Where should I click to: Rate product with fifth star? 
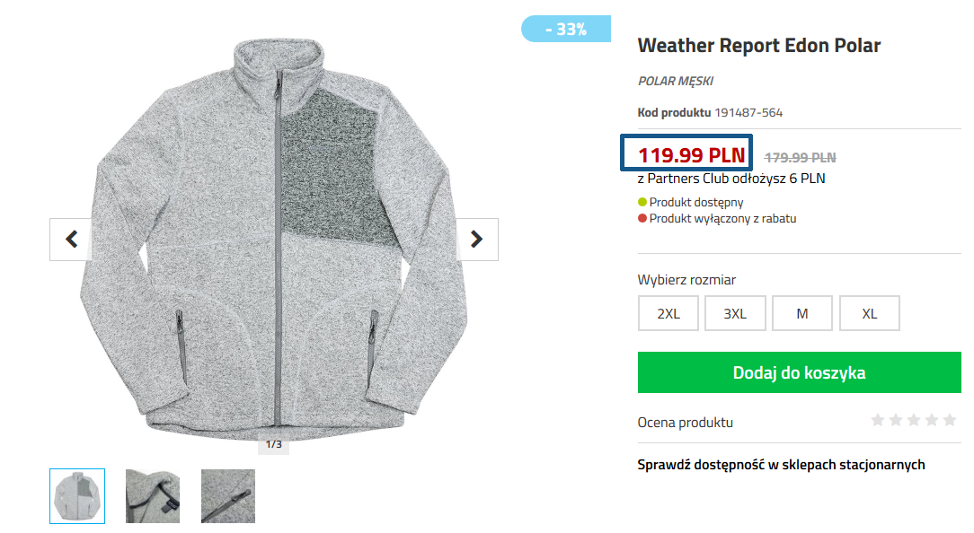(950, 421)
